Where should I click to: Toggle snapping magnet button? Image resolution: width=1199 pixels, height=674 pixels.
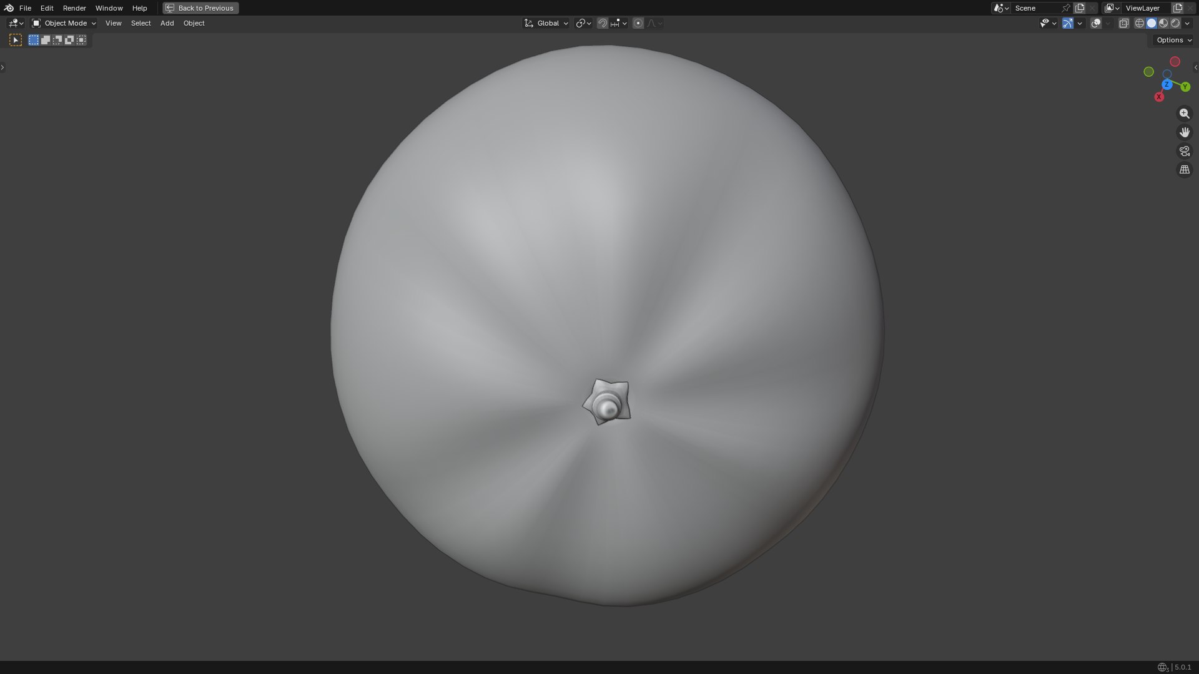point(603,23)
